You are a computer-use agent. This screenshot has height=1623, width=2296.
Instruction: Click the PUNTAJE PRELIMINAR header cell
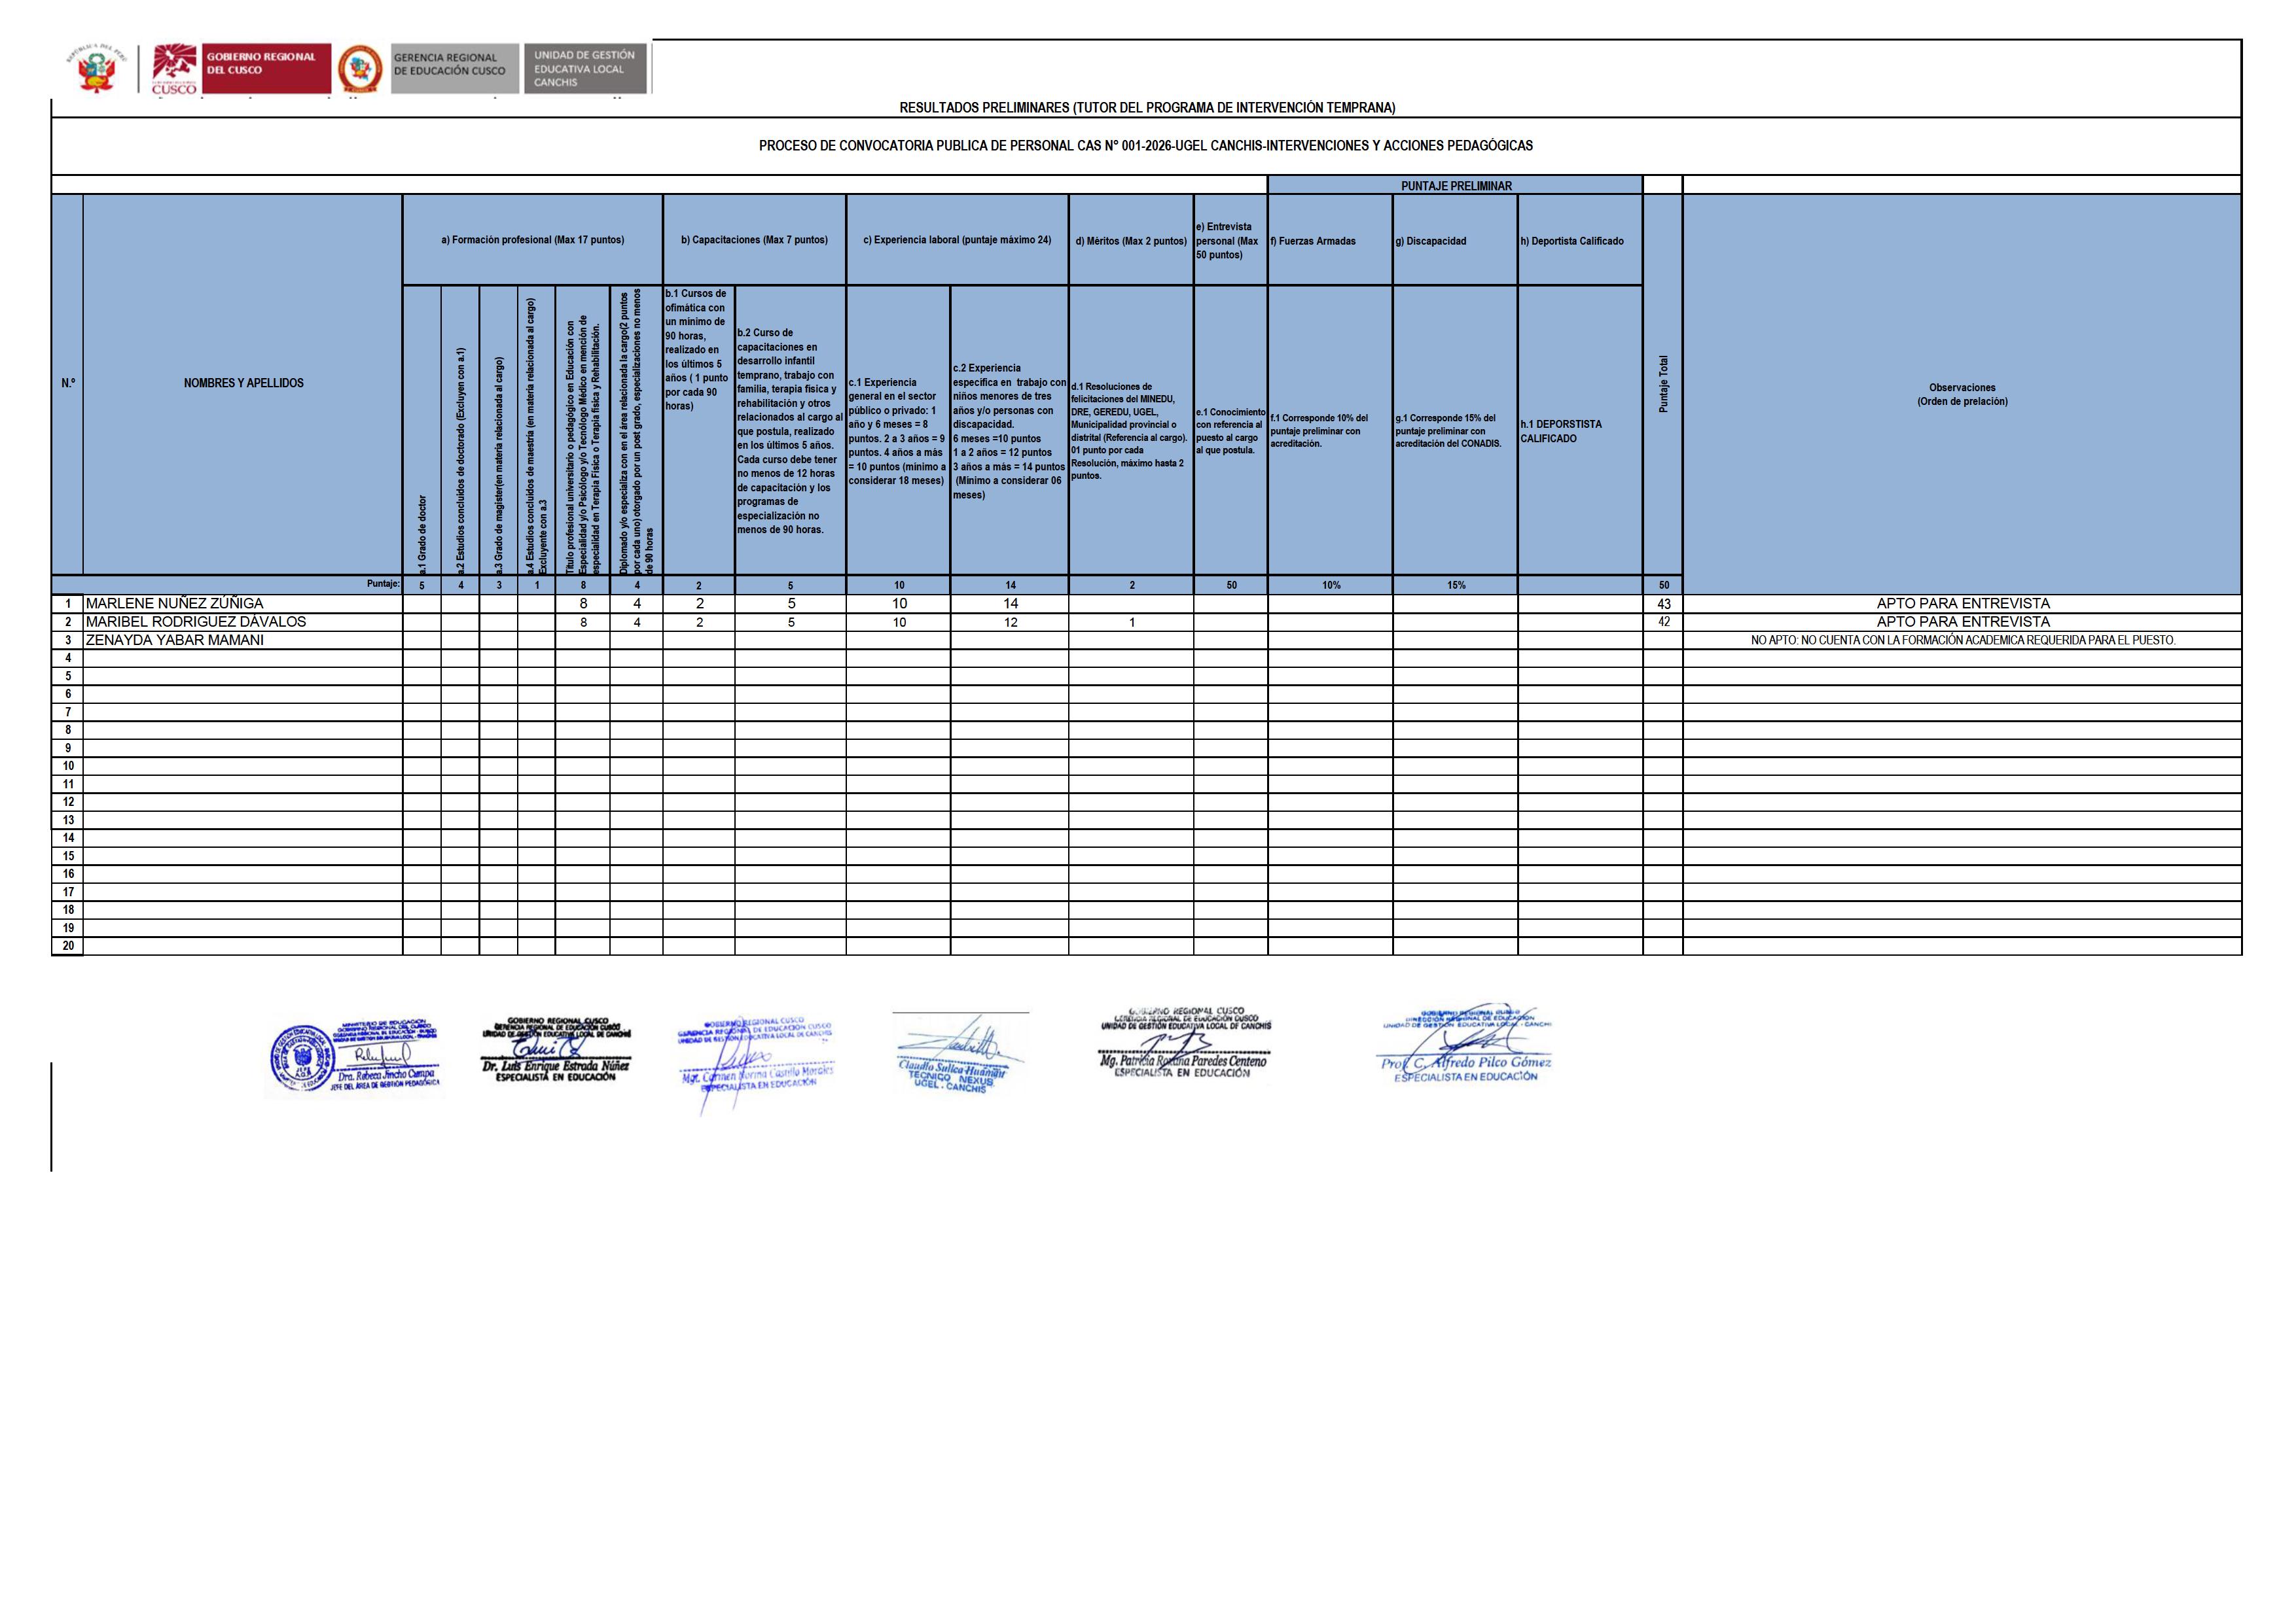click(x=1455, y=186)
